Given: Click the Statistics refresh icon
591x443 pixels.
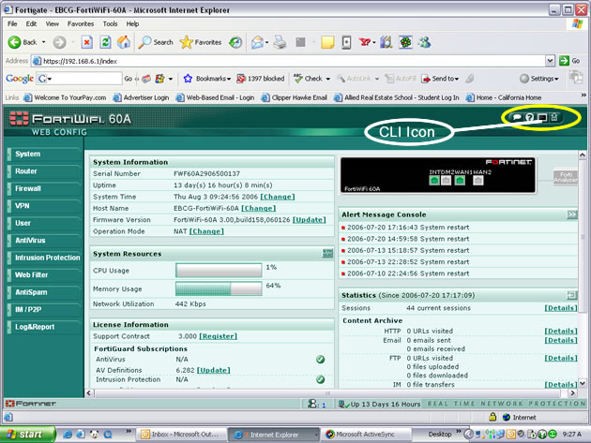Looking at the screenshot, I should [571, 295].
